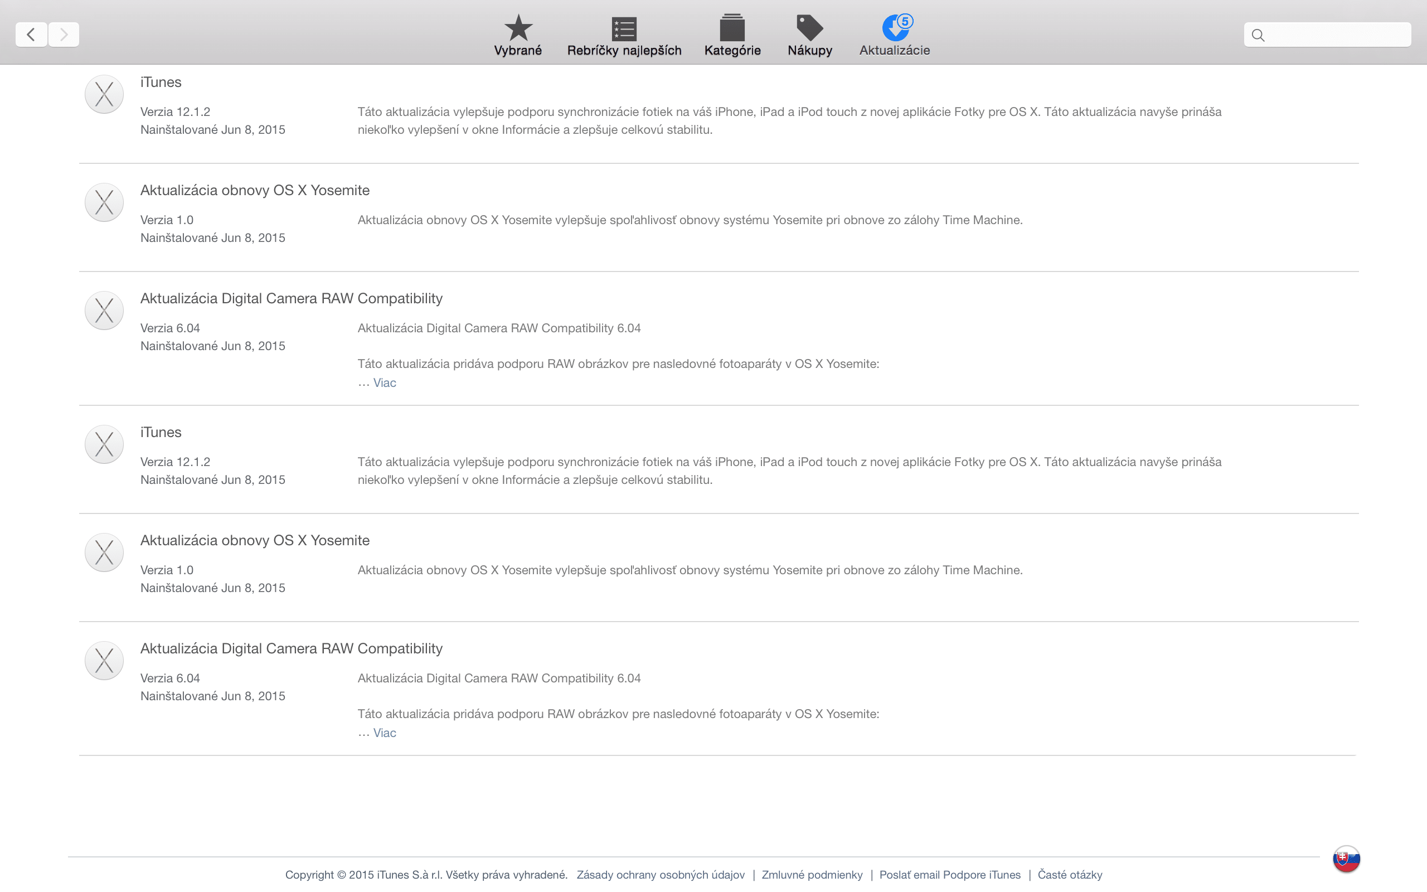Click the second iTunes update title
Screen dimensions: 1427x892
[161, 433]
